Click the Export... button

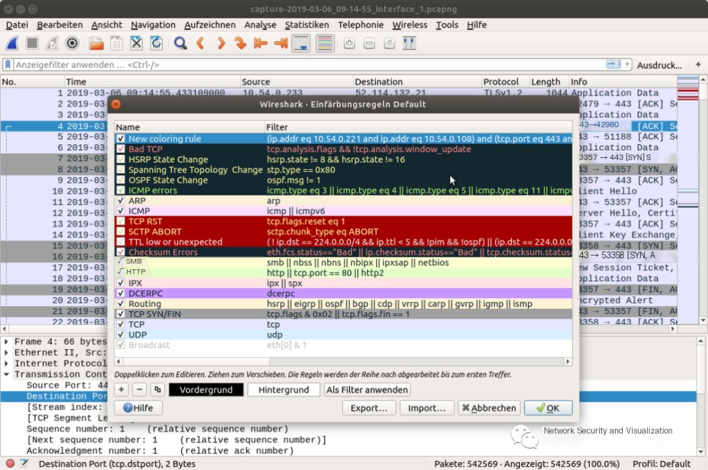(369, 408)
